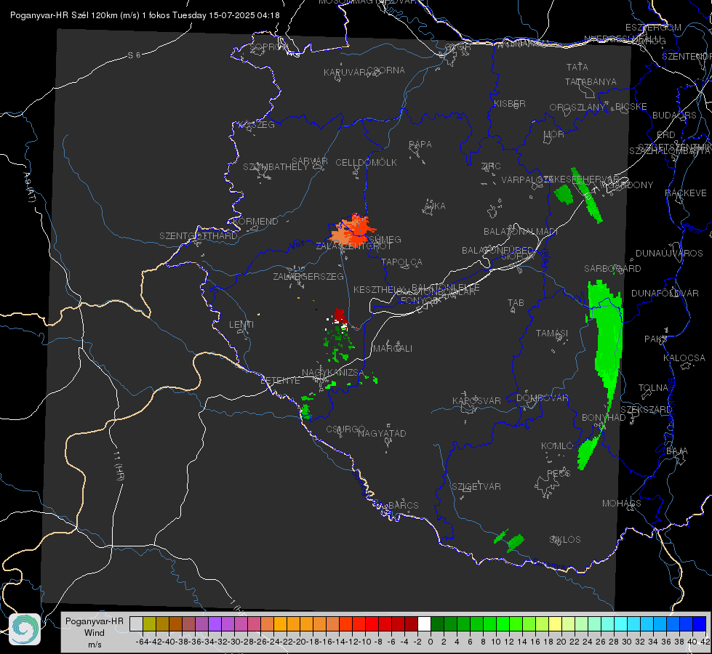Click the LENTI city label

[241, 325]
